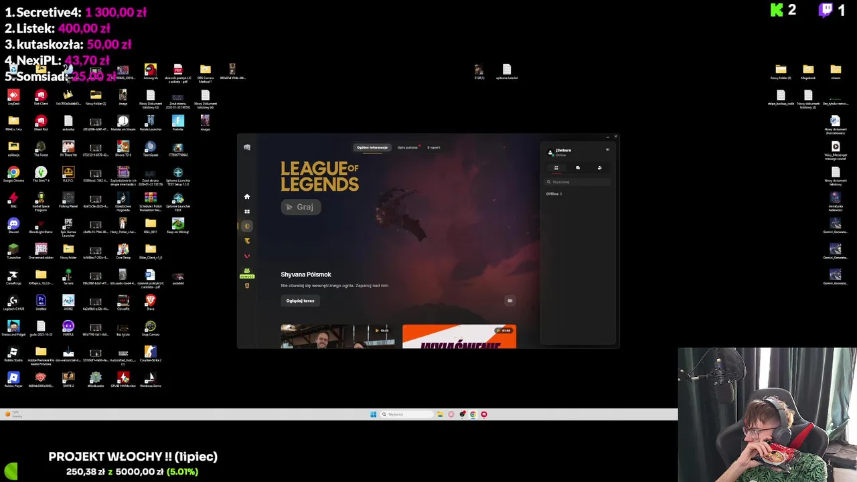Image resolution: width=857 pixels, height=482 pixels.
Task: Open the Riot Client home icon
Action: [246, 197]
